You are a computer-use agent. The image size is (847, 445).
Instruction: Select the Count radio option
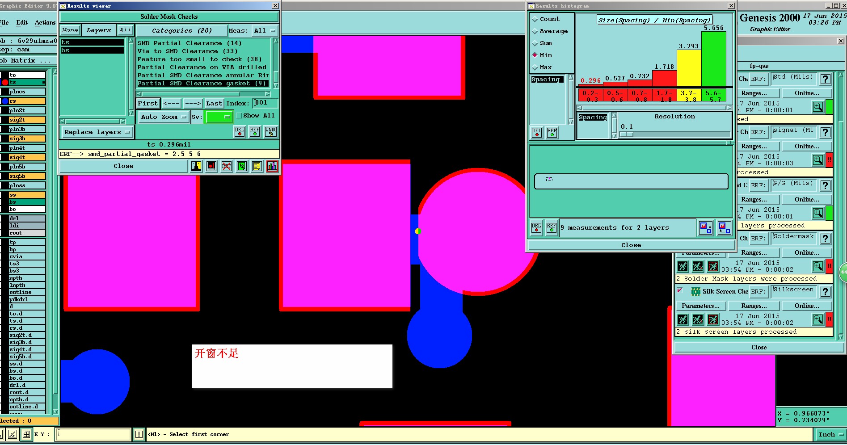pyautogui.click(x=535, y=19)
